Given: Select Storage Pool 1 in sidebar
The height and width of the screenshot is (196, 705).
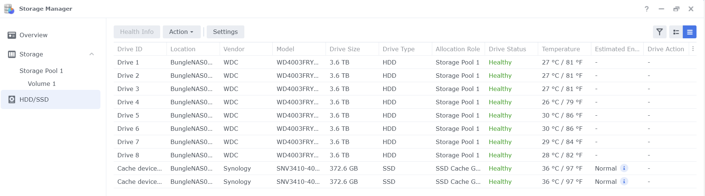Looking at the screenshot, I should point(41,71).
